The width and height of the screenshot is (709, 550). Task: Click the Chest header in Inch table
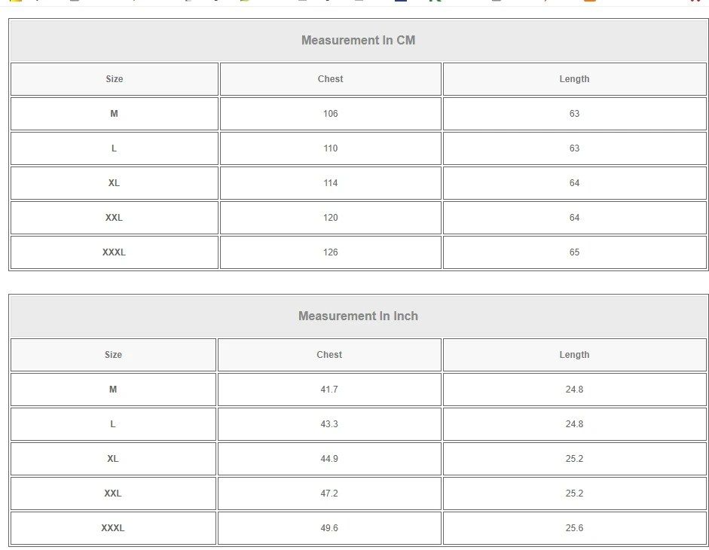[329, 355]
